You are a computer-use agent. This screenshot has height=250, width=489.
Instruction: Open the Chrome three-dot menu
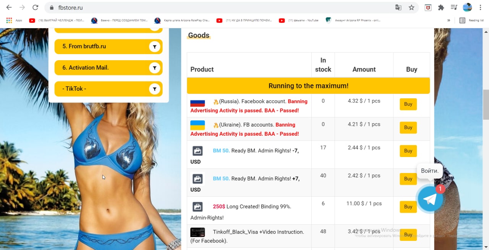click(x=480, y=8)
